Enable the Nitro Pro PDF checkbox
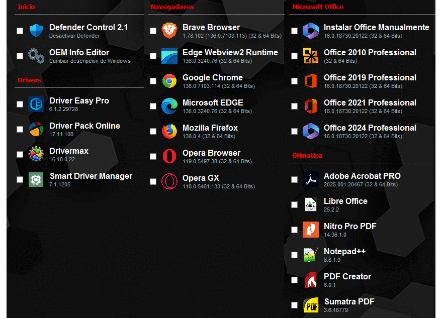This screenshot has height=318, width=442. click(294, 230)
